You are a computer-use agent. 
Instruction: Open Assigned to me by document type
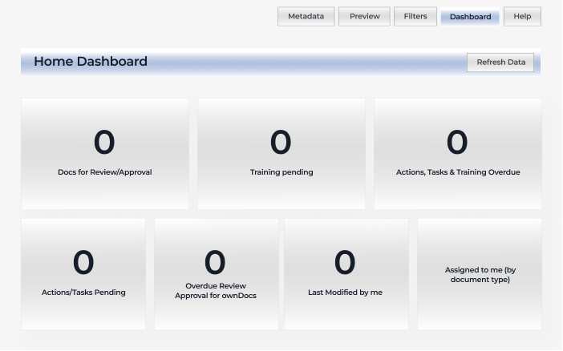pyautogui.click(x=480, y=275)
